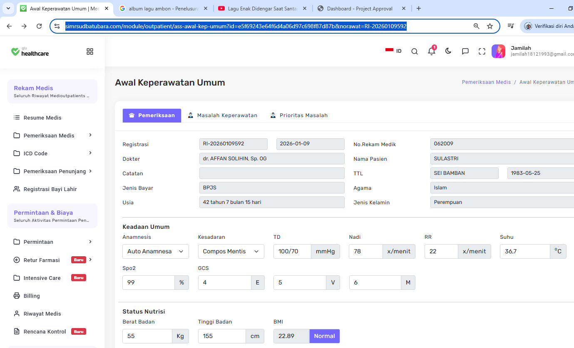Expand Pemeriksaan Penunjang sidebar menu
Screen dimensions: 574x348
tap(52, 171)
